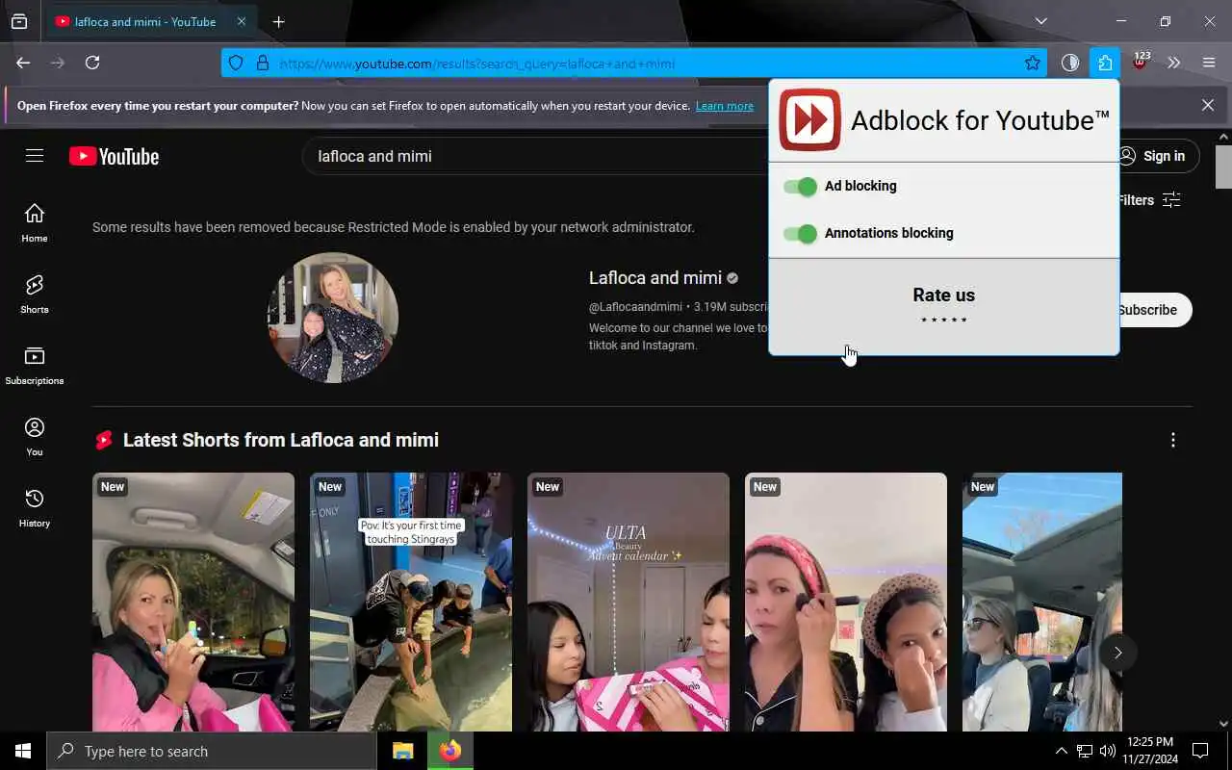Open the Learn more link
The height and width of the screenshot is (770, 1232).
[x=725, y=106]
